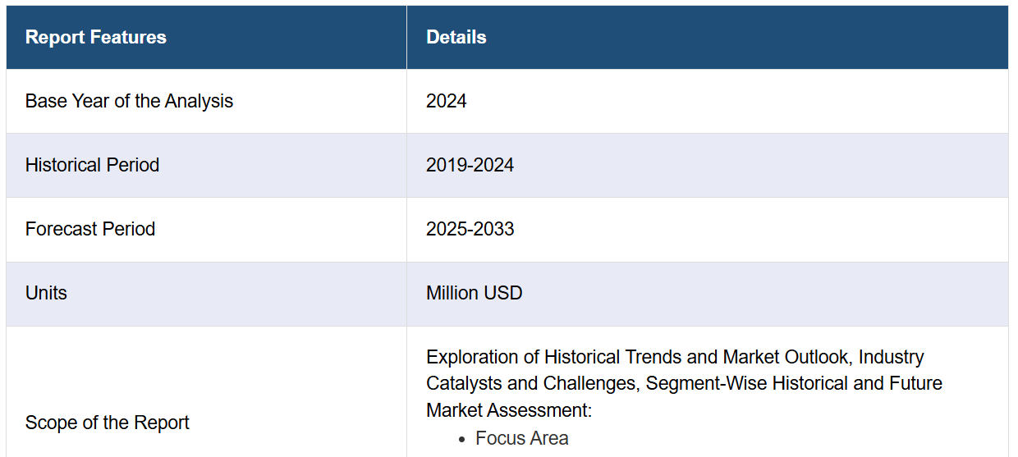This screenshot has width=1018, height=457.
Task: Select the Units row label
Action: point(46,293)
